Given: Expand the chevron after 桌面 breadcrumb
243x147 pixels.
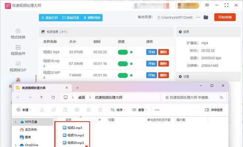Looking at the screenshot, I should point(90,97).
